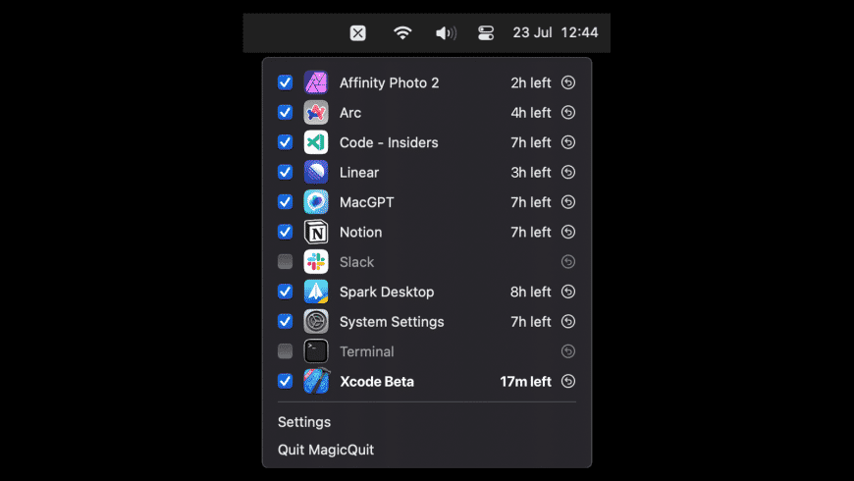Screen dimensions: 854x481
Task: Reset the timer for MacGPT
Action: pyautogui.click(x=568, y=202)
